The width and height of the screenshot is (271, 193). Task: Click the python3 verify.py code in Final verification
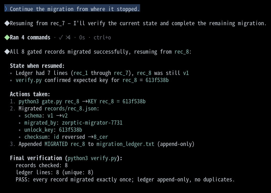click(92, 158)
